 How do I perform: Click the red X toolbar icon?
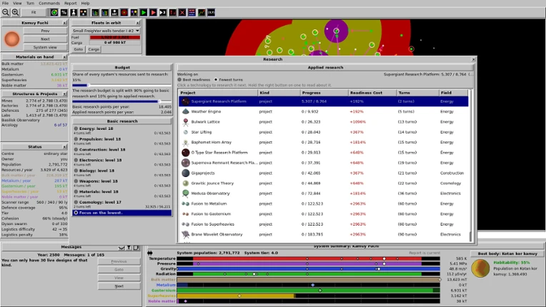click(182, 13)
